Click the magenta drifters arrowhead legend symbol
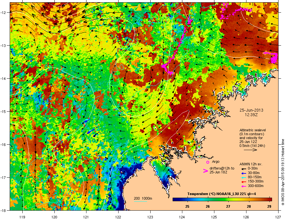Screen dimensions: 285x220 pos(205,171)
